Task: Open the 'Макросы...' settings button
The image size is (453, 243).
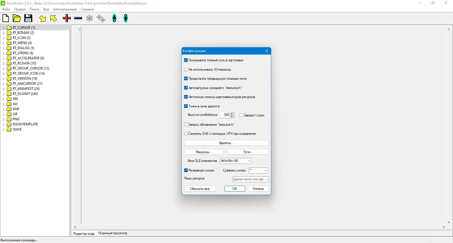Action: (x=204, y=152)
